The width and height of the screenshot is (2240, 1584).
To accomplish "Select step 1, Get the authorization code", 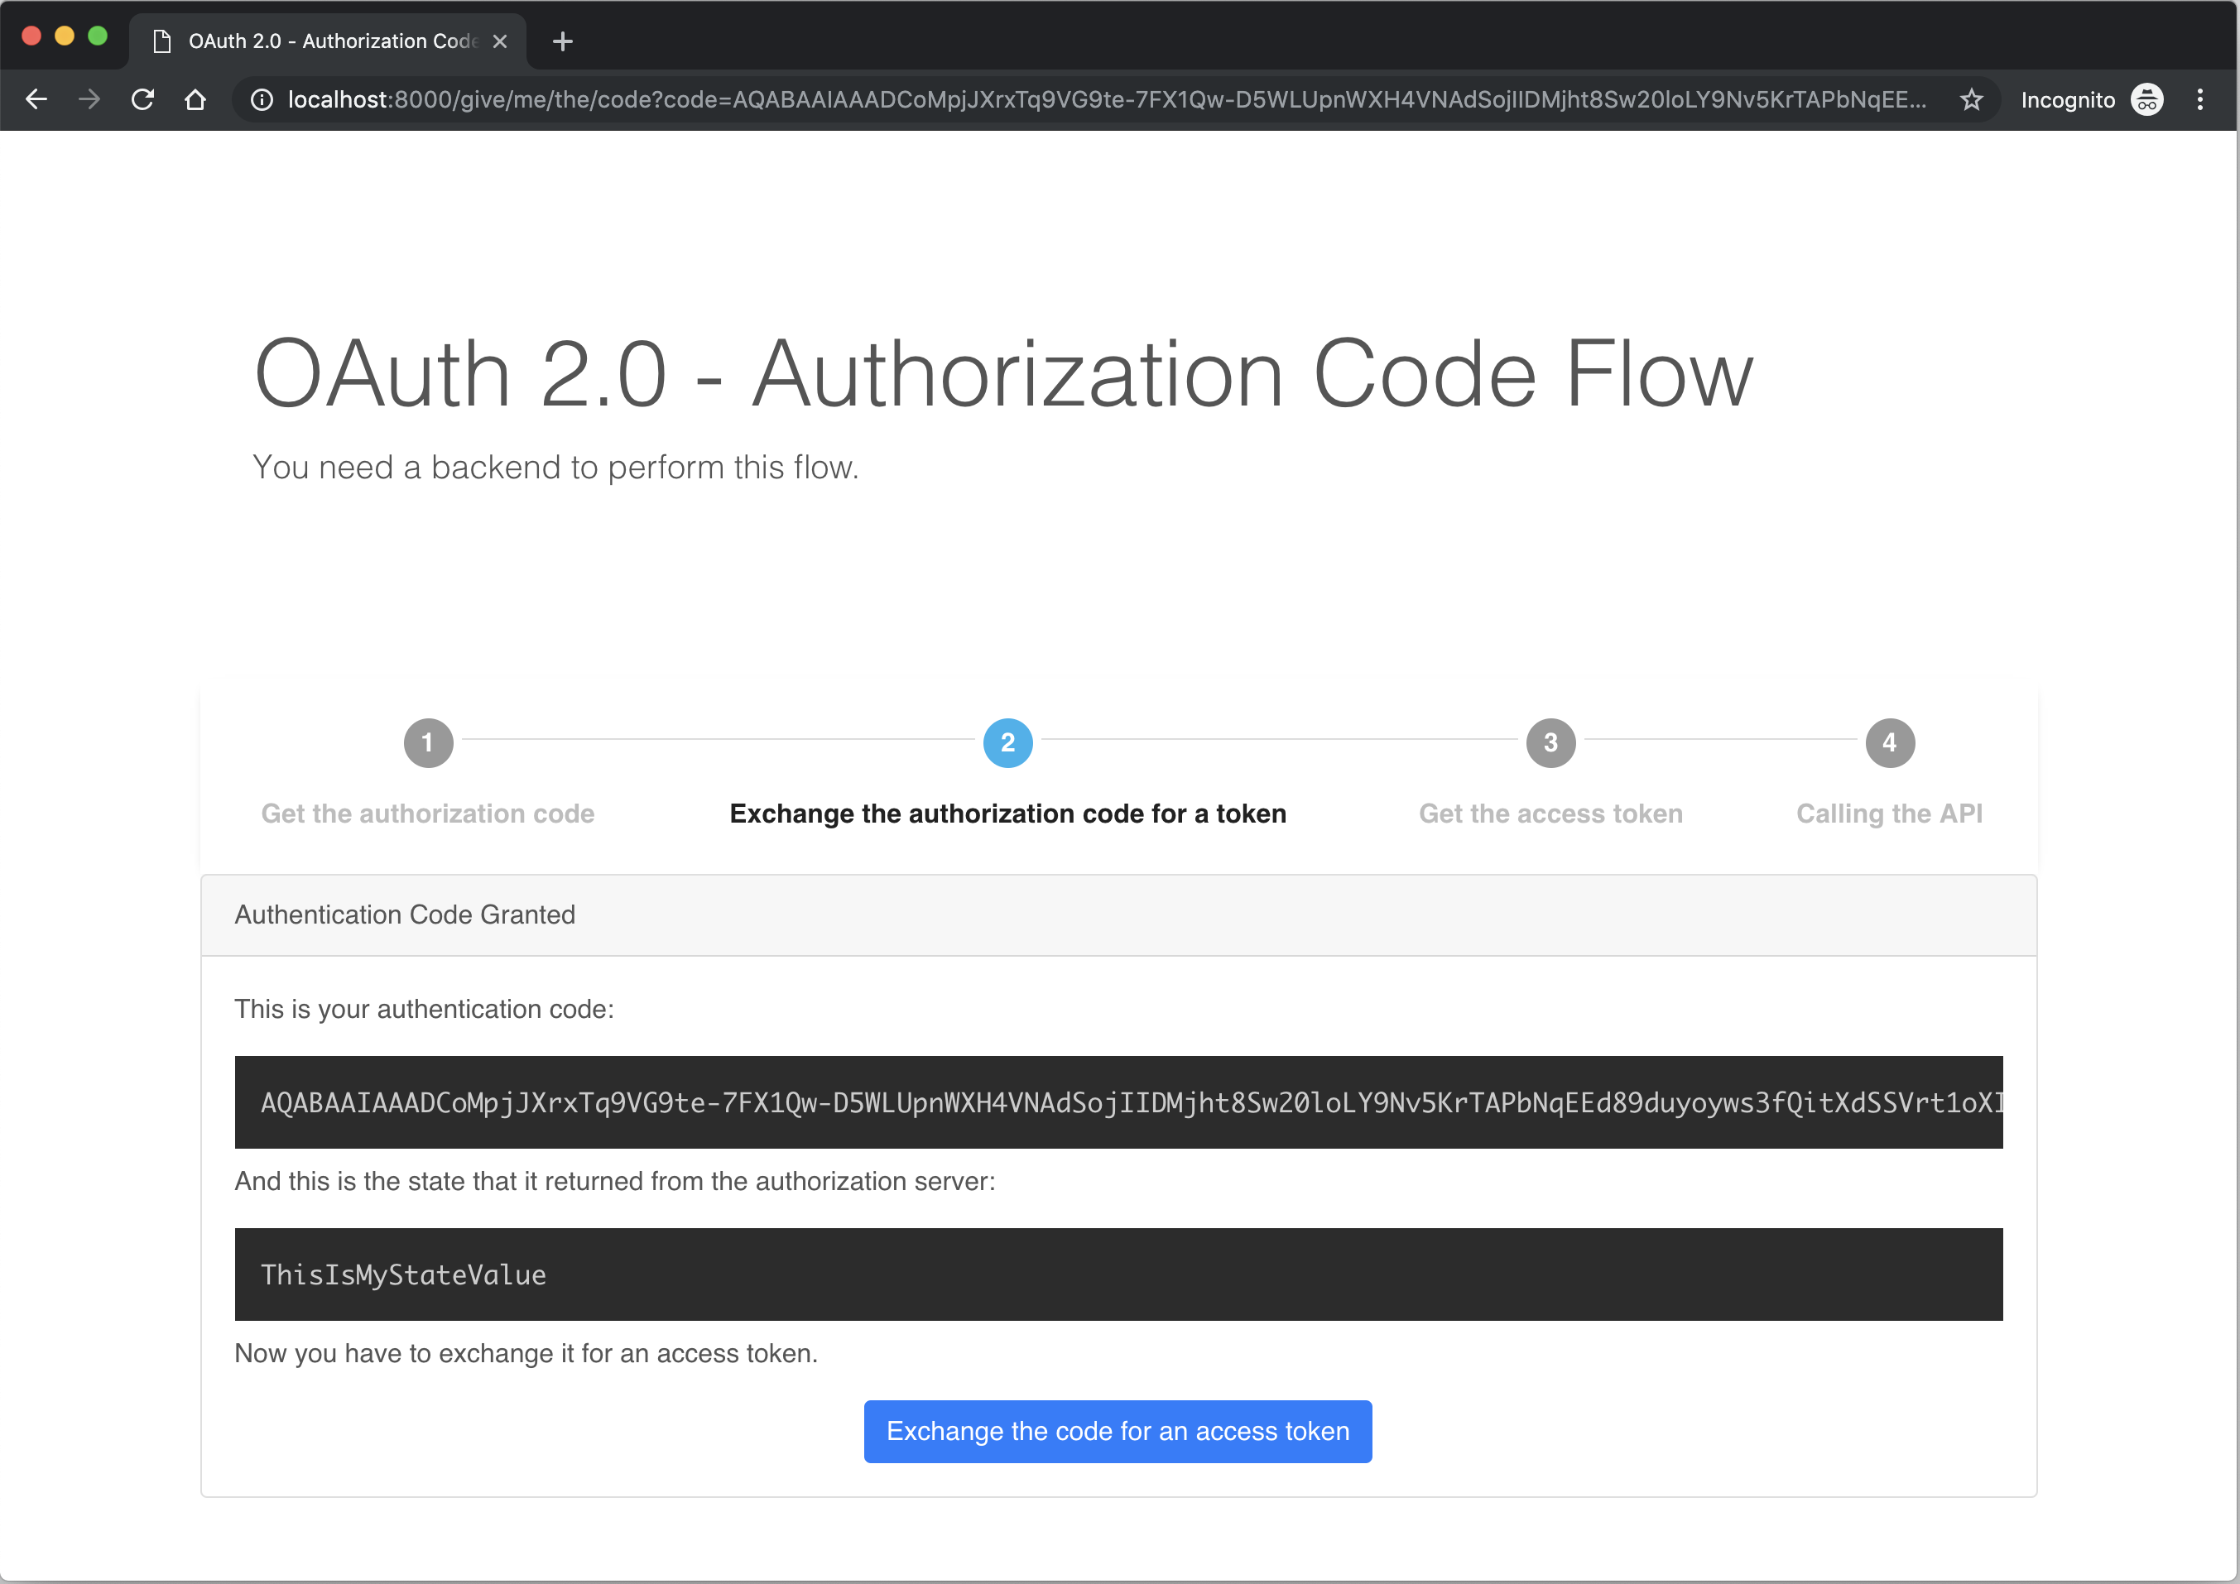I will tap(427, 742).
